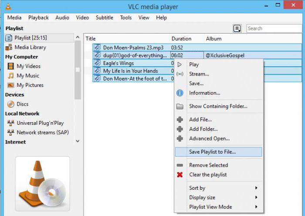Screen dimensions: 305x216
Task: Open the Video menu
Action: (82, 17)
